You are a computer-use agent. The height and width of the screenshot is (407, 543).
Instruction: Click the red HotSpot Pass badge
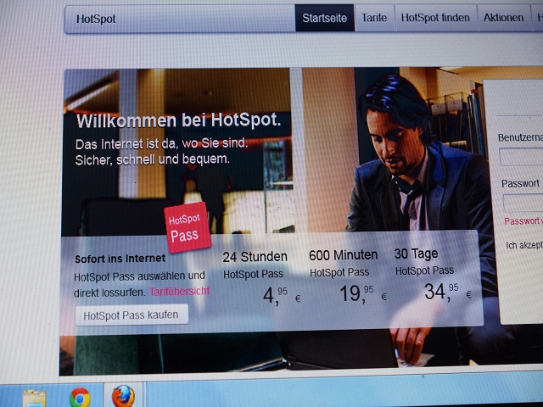point(187,227)
